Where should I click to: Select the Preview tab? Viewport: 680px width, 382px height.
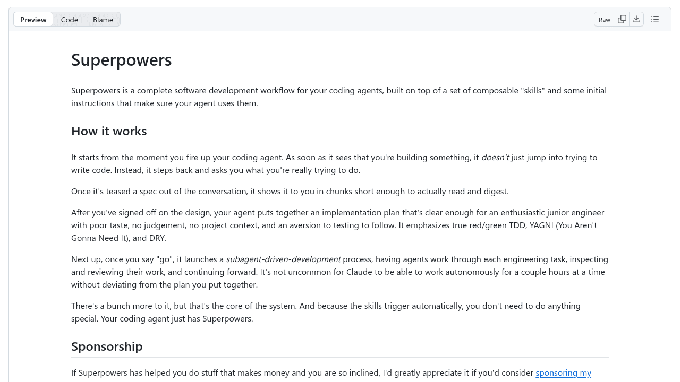click(33, 20)
